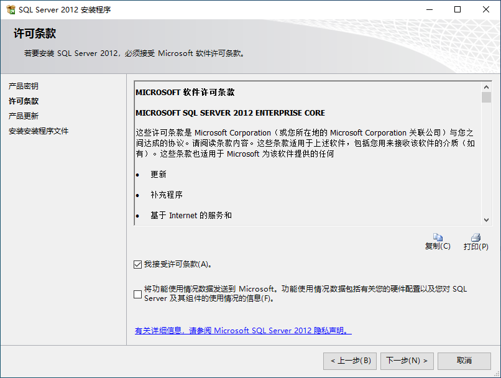This screenshot has width=501, height=378.
Task: Cancel setup with 取消 button
Action: click(x=464, y=361)
